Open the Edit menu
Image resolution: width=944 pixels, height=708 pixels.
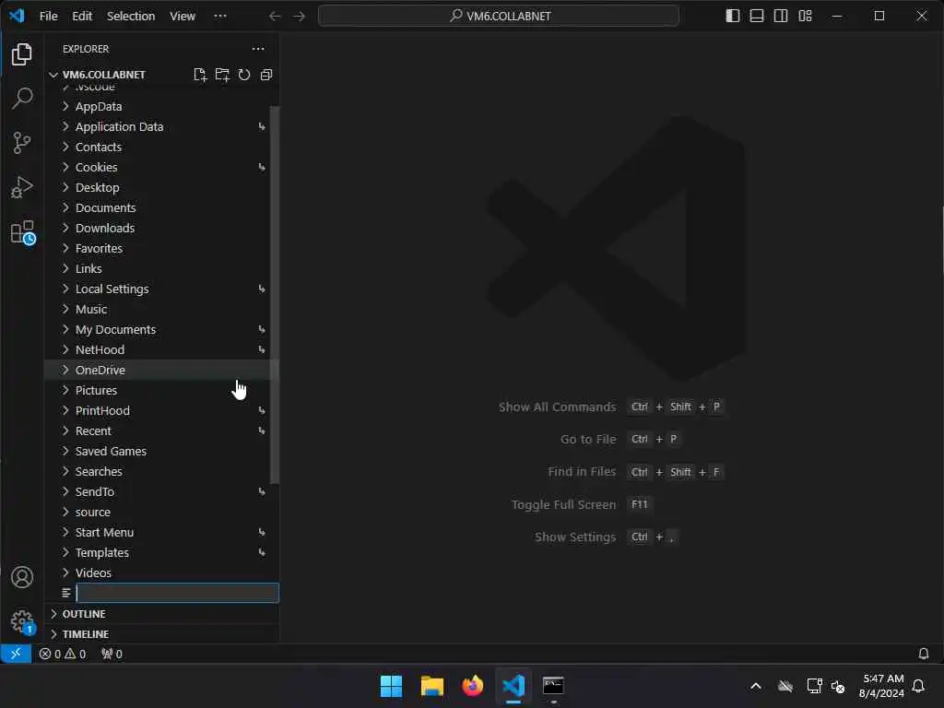(82, 17)
